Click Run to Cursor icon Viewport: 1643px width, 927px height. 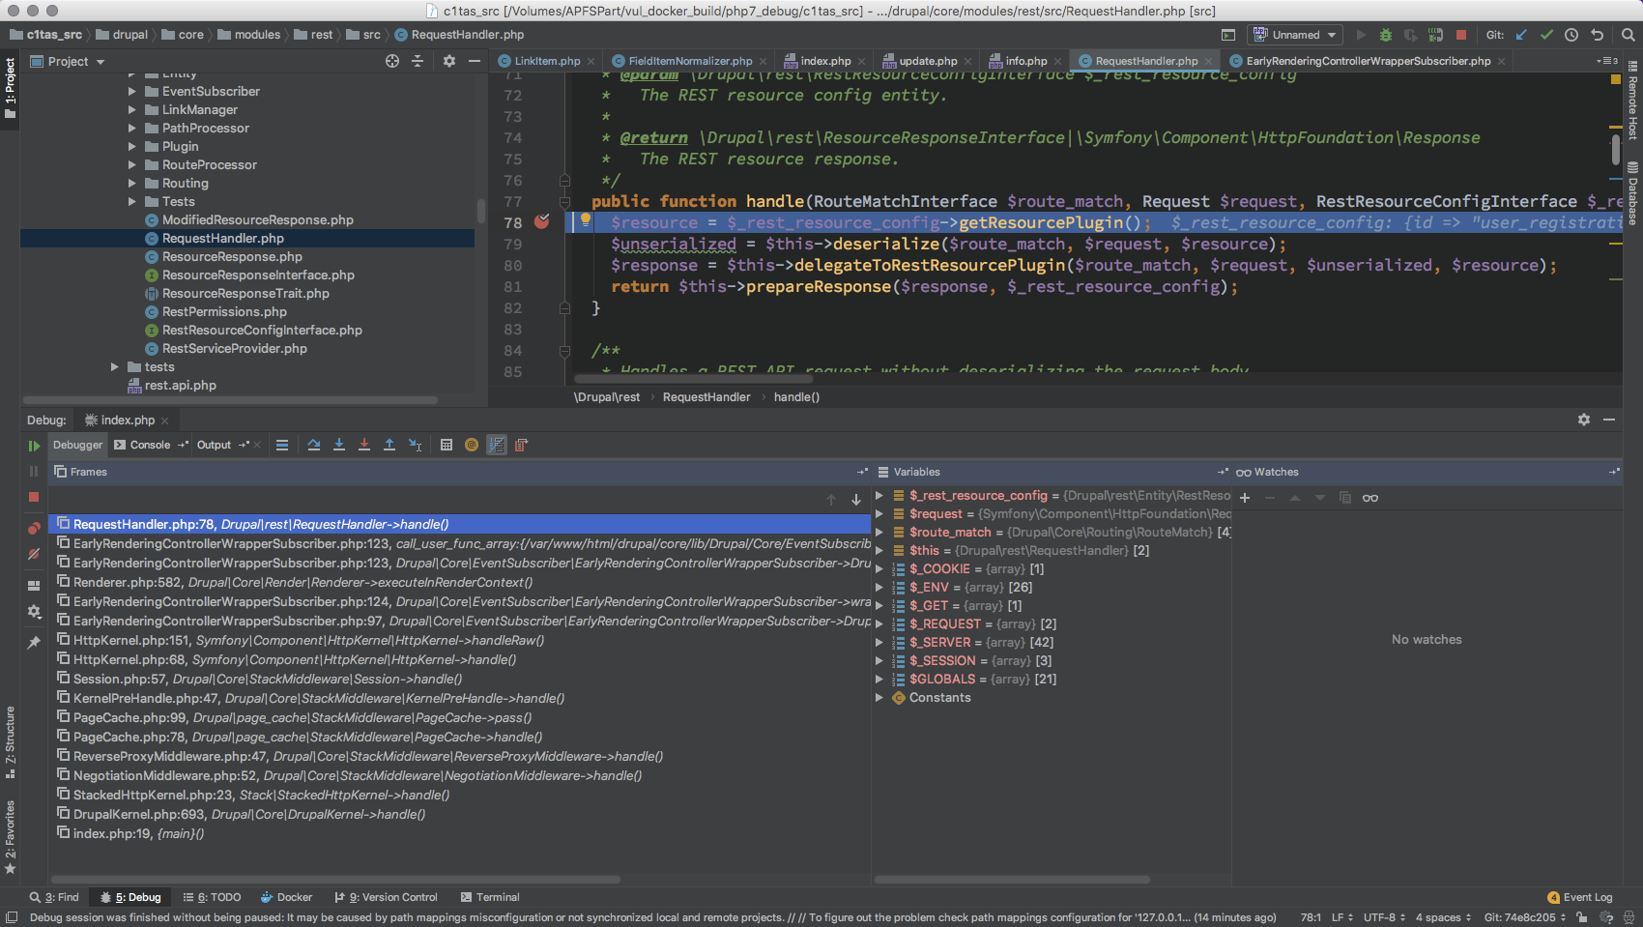pos(415,445)
